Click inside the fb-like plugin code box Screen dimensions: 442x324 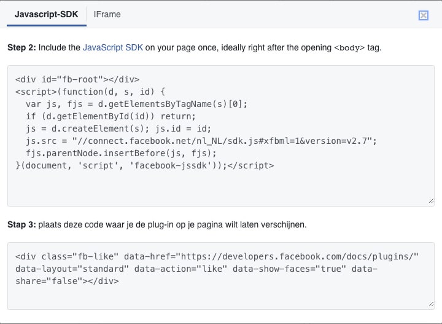coord(221,276)
